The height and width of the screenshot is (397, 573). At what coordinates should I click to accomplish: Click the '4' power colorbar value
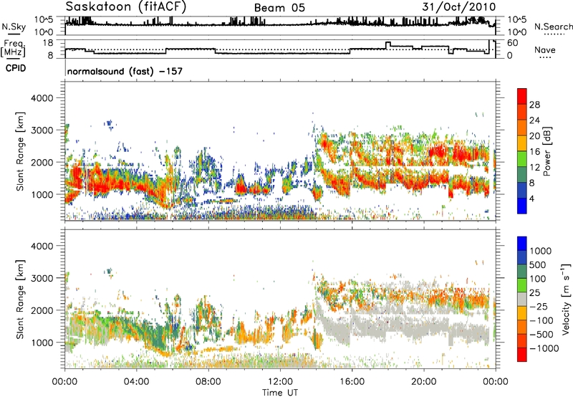532,199
